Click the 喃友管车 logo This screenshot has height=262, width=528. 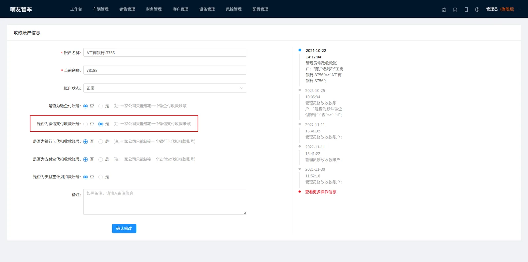pos(21,9)
